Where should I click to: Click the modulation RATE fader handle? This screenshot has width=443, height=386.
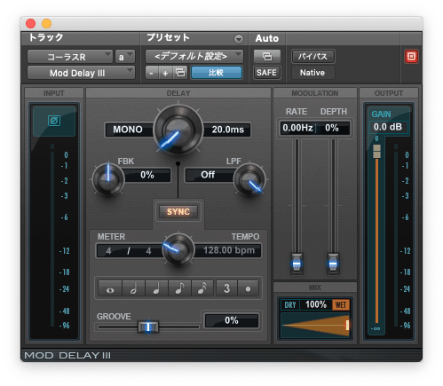pyautogui.click(x=297, y=263)
